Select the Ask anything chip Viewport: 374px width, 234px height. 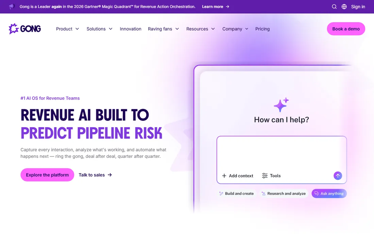click(329, 194)
